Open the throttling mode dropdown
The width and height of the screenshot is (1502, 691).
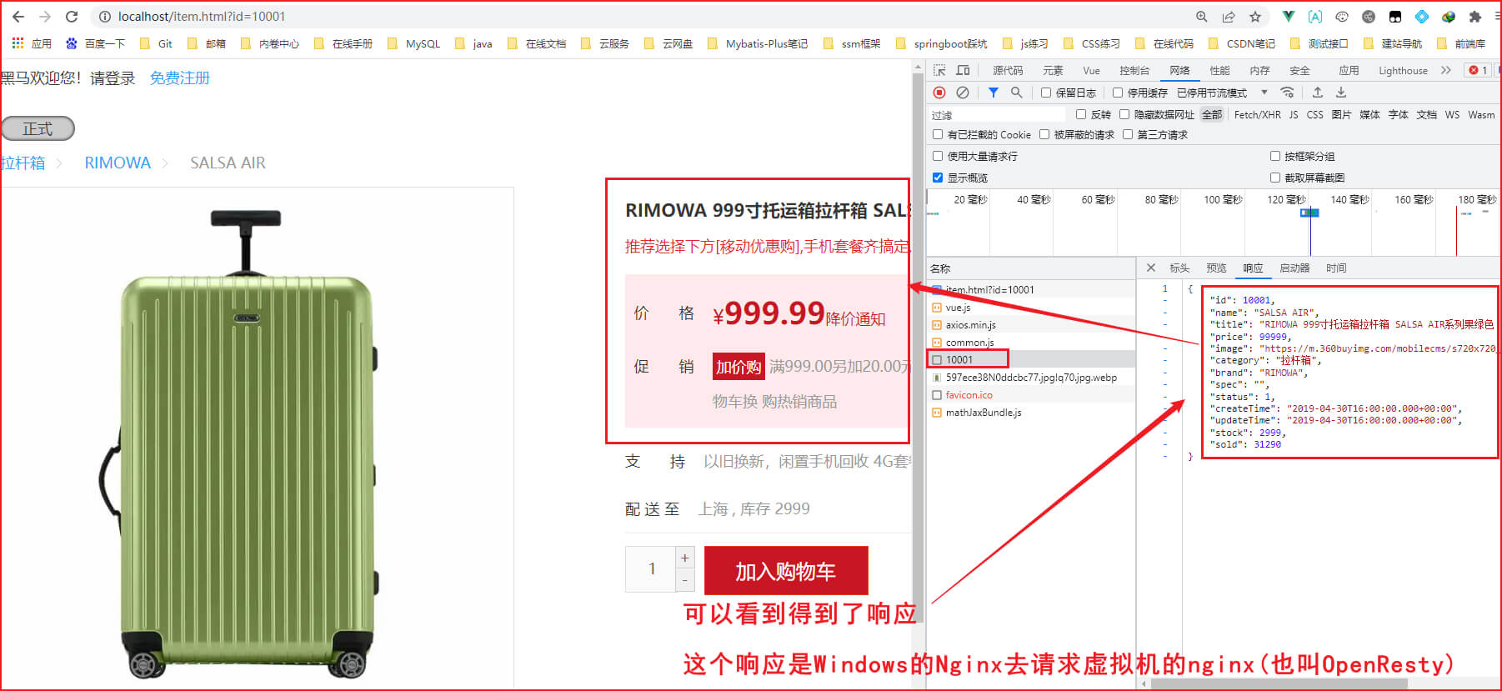pyautogui.click(x=1222, y=93)
